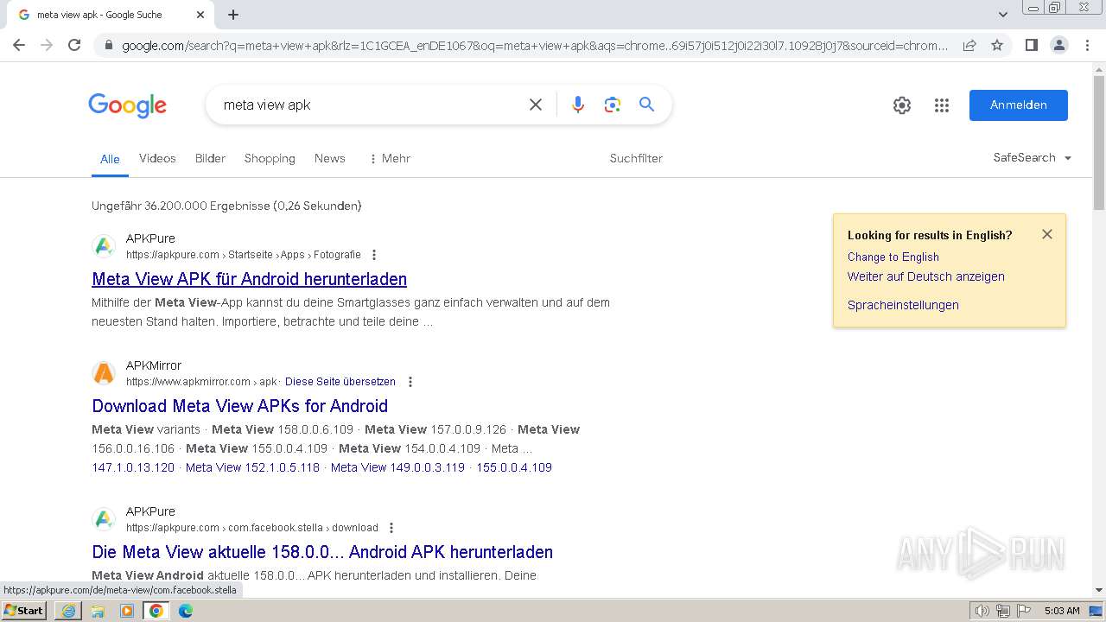Open sublink Meta View 152.1.0.5.118
1106x622 pixels.
(x=252, y=467)
